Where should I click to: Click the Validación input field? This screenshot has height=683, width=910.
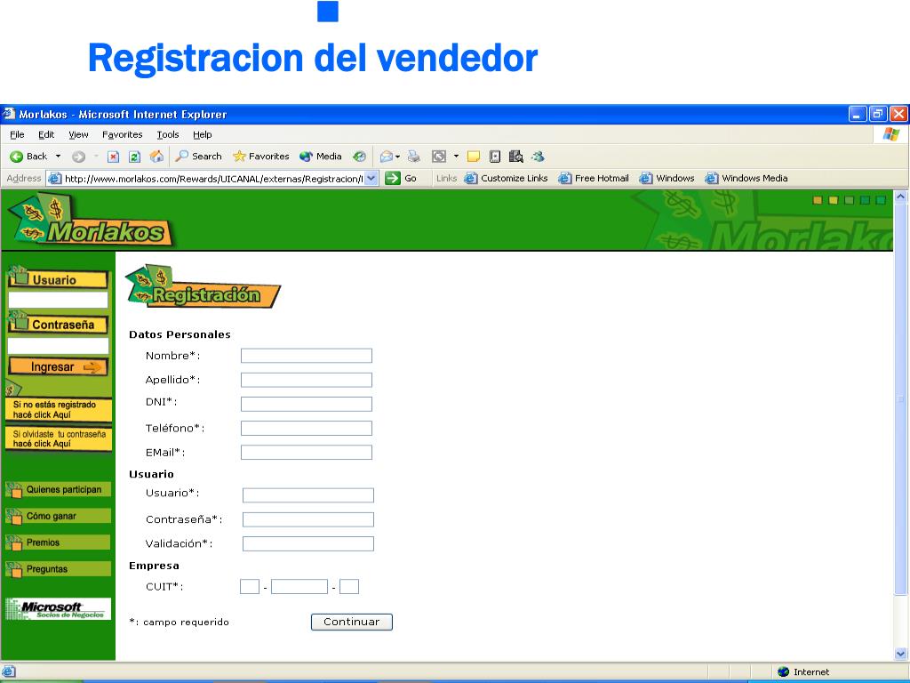(308, 543)
